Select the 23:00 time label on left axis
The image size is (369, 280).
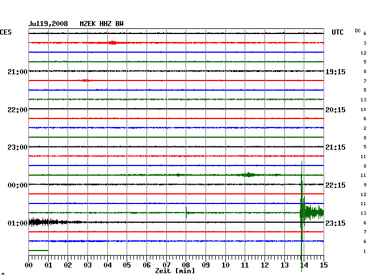pyautogui.click(x=17, y=147)
